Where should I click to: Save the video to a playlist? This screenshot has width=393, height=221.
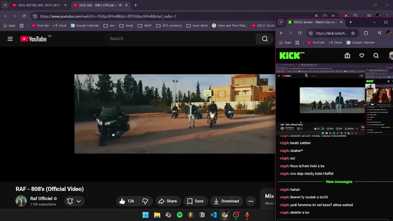coord(195,201)
